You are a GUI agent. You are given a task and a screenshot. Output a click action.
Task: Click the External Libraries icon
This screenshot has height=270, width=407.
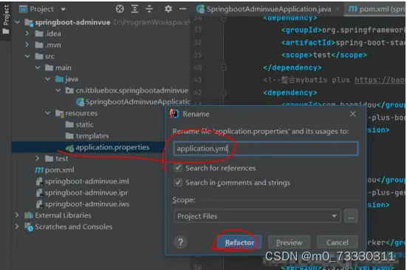pyautogui.click(x=29, y=215)
